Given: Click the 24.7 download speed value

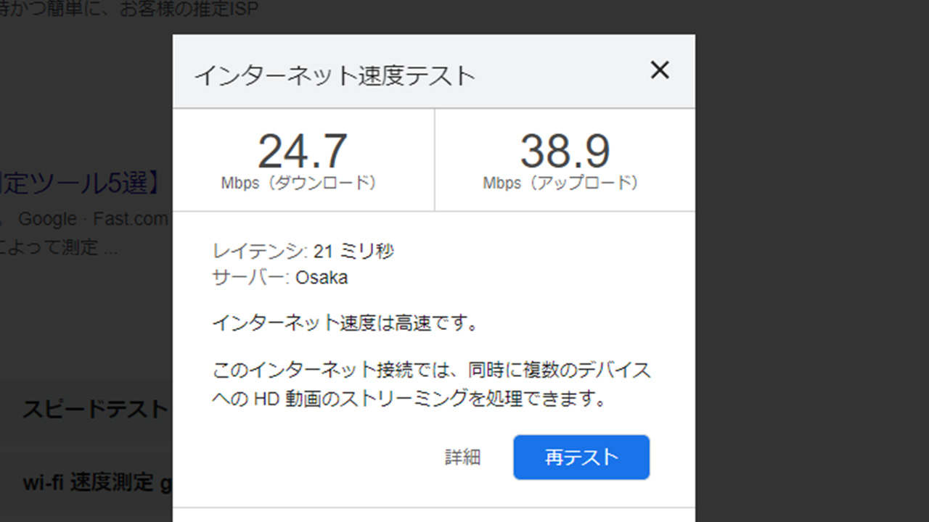Looking at the screenshot, I should click(303, 152).
